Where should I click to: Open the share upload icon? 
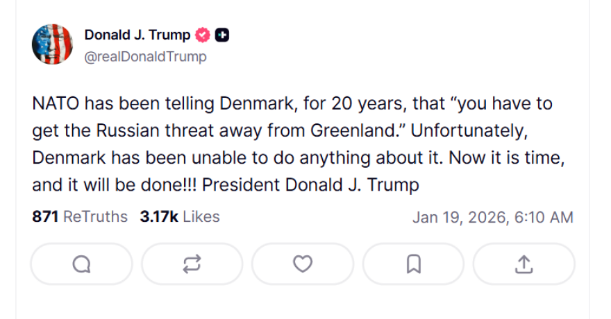[524, 264]
